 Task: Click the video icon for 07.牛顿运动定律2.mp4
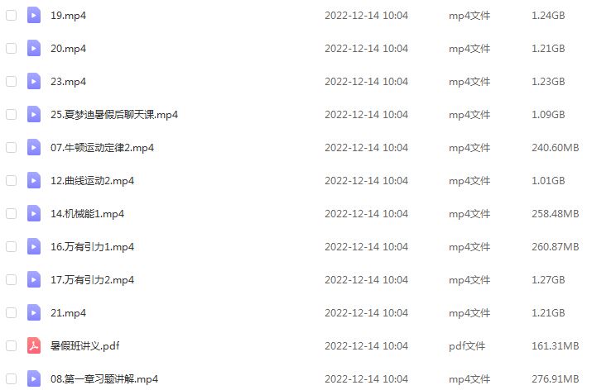34,147
